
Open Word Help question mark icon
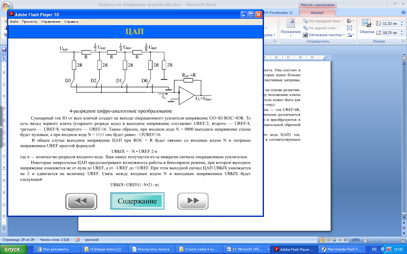[x=403, y=12]
